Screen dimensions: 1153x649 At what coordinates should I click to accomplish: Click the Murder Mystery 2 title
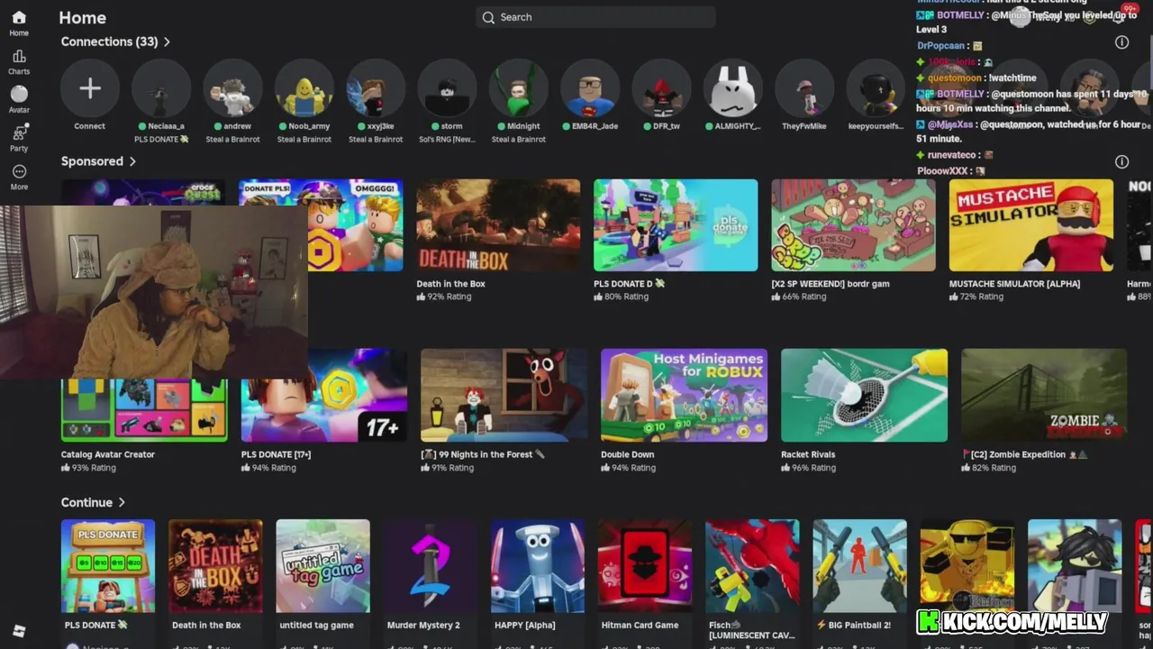(x=423, y=625)
